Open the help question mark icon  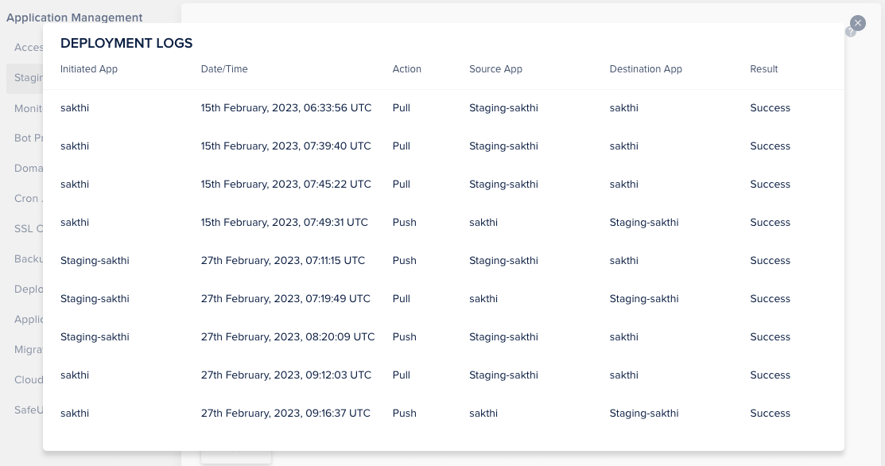(851, 32)
